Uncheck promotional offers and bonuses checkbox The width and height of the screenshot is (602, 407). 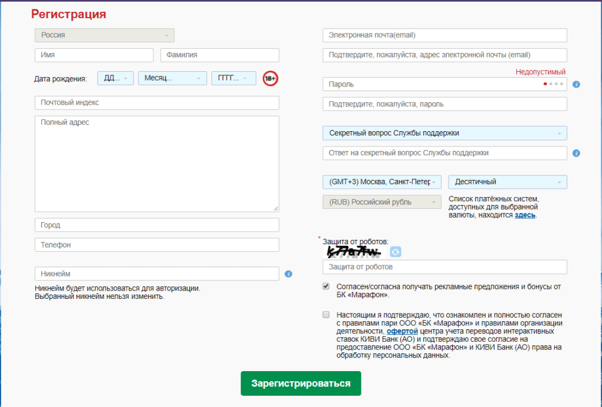(x=326, y=286)
